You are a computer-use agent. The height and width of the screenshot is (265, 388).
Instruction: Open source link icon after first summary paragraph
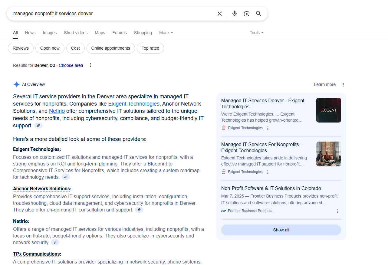point(38,126)
